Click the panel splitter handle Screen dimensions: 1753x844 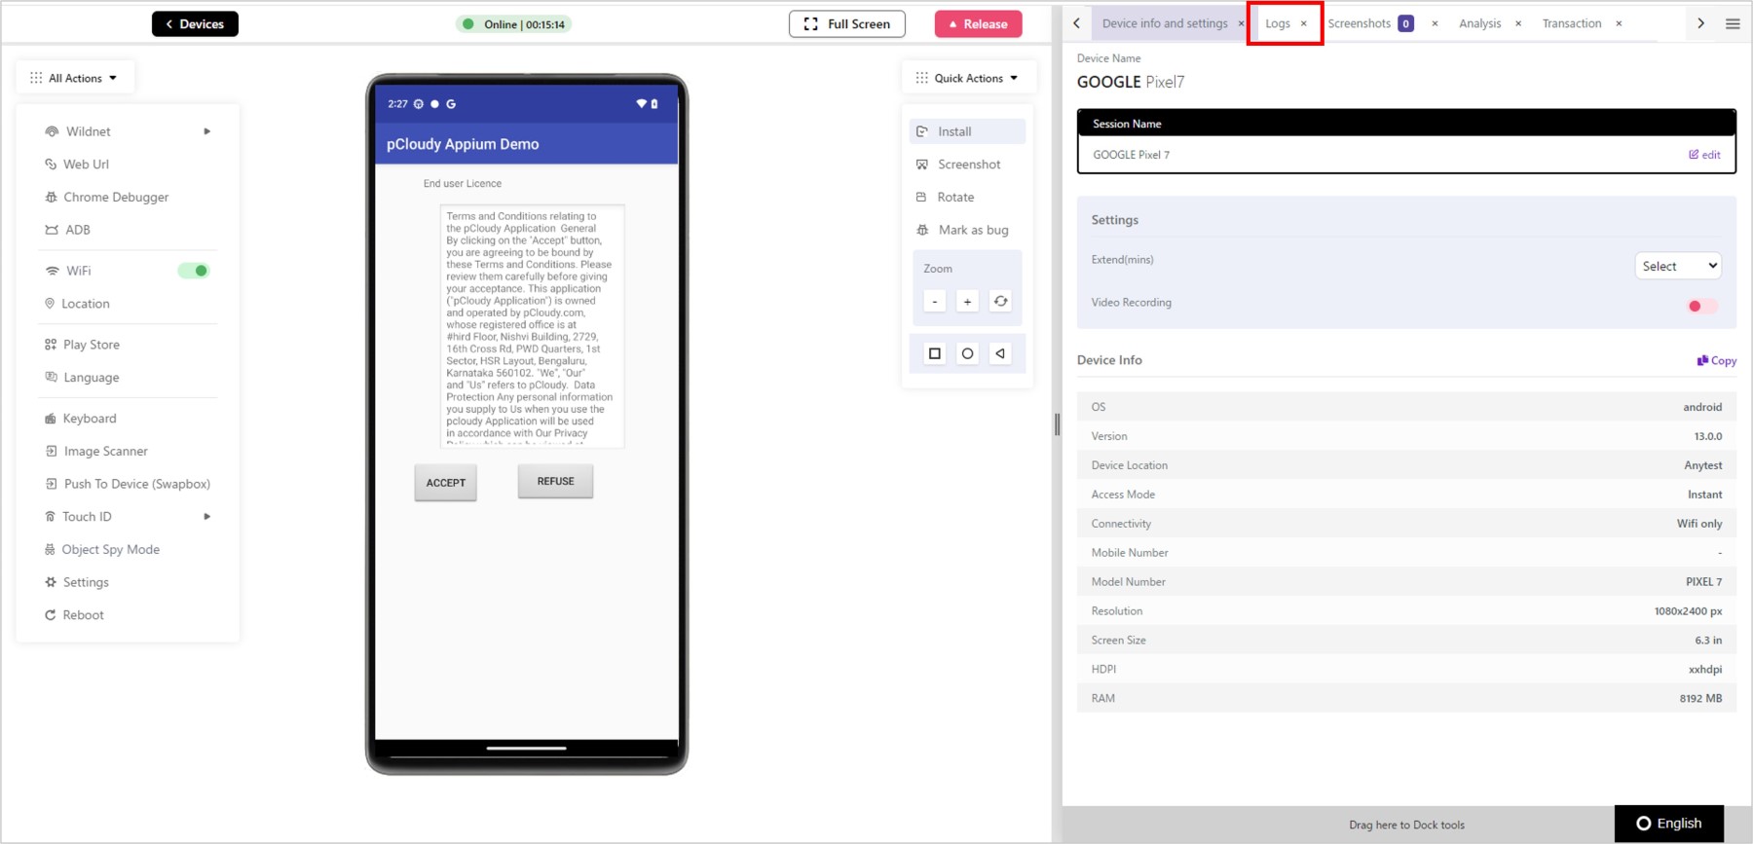1057,423
